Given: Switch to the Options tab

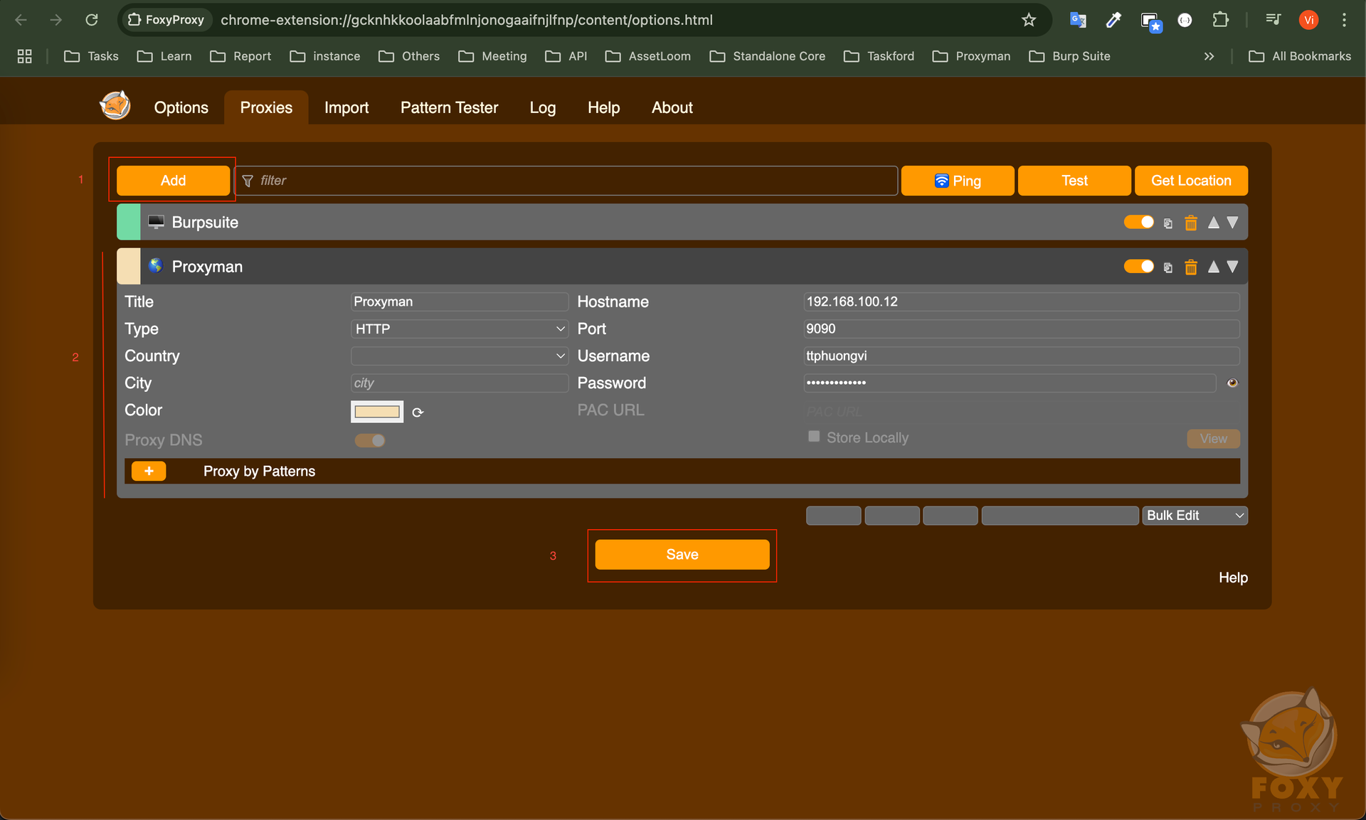Looking at the screenshot, I should point(181,107).
